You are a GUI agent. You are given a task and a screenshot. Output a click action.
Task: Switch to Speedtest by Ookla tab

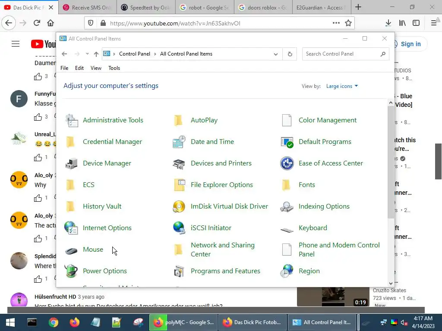click(x=146, y=7)
